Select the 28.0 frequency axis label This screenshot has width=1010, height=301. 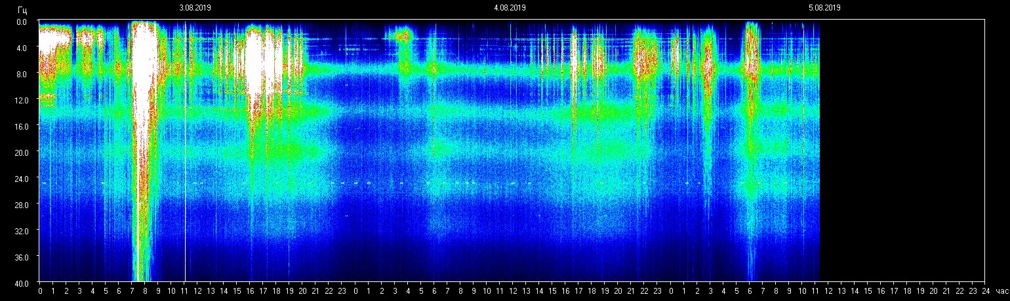[20, 204]
